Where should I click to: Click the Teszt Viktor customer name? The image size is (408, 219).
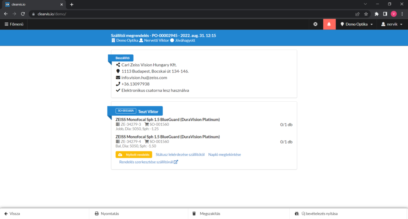coord(148,111)
